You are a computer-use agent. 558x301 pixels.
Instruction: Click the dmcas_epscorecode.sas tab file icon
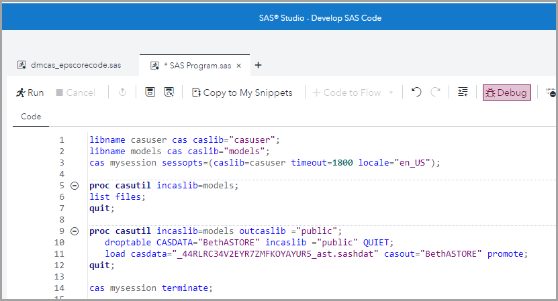[21, 65]
